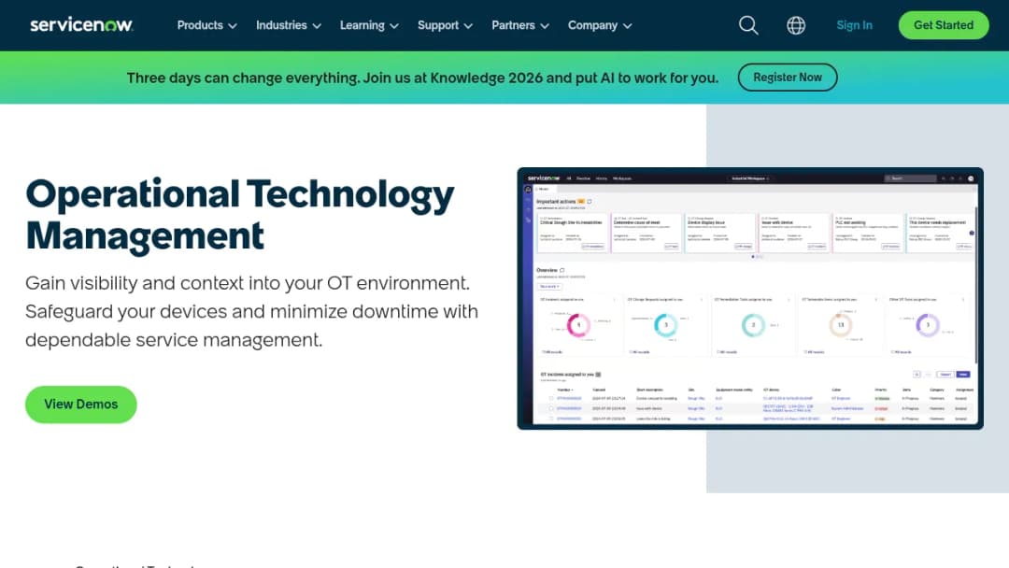Screen dimensions: 1009x568
Task: Click the chevron next to Learning
Action: point(394,26)
